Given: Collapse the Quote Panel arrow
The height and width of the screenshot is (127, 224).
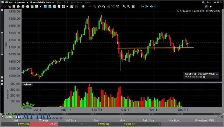Looking at the screenshot, I should click(x=2, y=117).
